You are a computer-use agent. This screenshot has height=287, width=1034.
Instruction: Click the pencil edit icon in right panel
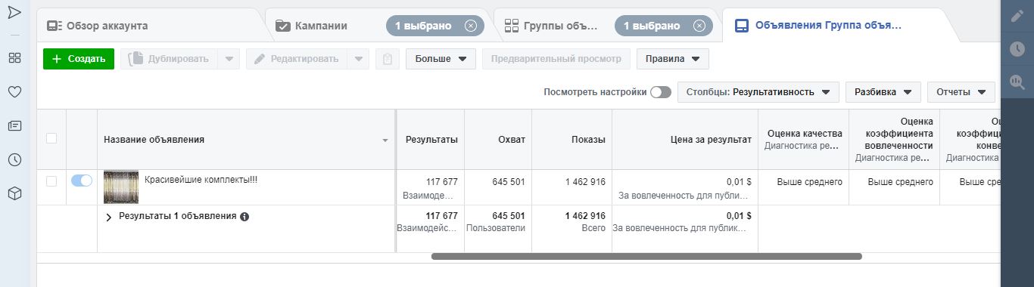point(1017,17)
